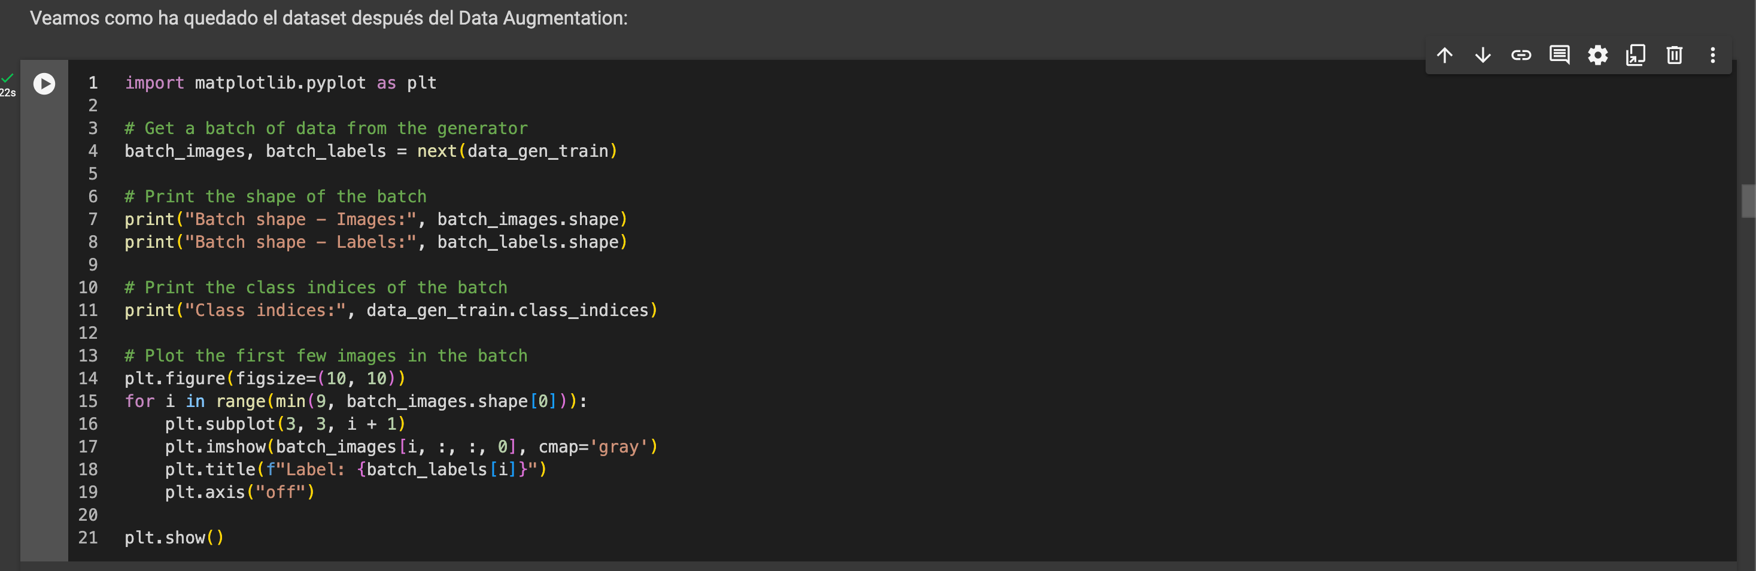
Task: Click the 22s execution time label
Action: pos(8,93)
